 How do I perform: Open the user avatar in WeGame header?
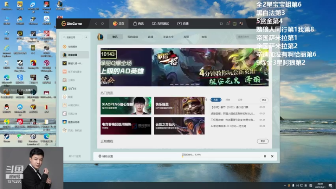(241, 24)
